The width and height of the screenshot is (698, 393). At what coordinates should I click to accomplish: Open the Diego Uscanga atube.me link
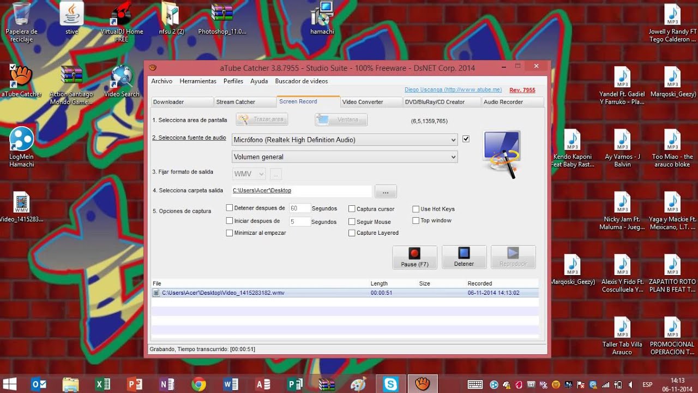point(453,90)
